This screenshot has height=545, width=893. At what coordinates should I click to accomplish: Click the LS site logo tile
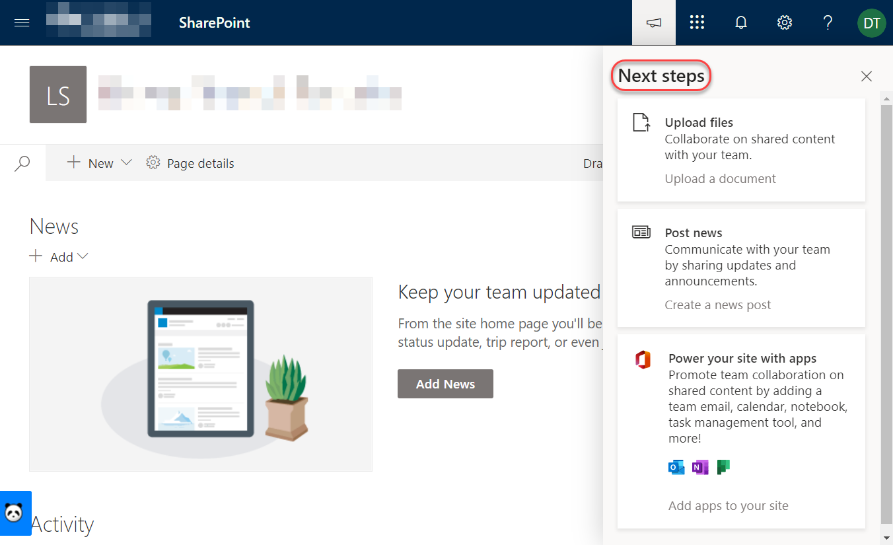[58, 94]
